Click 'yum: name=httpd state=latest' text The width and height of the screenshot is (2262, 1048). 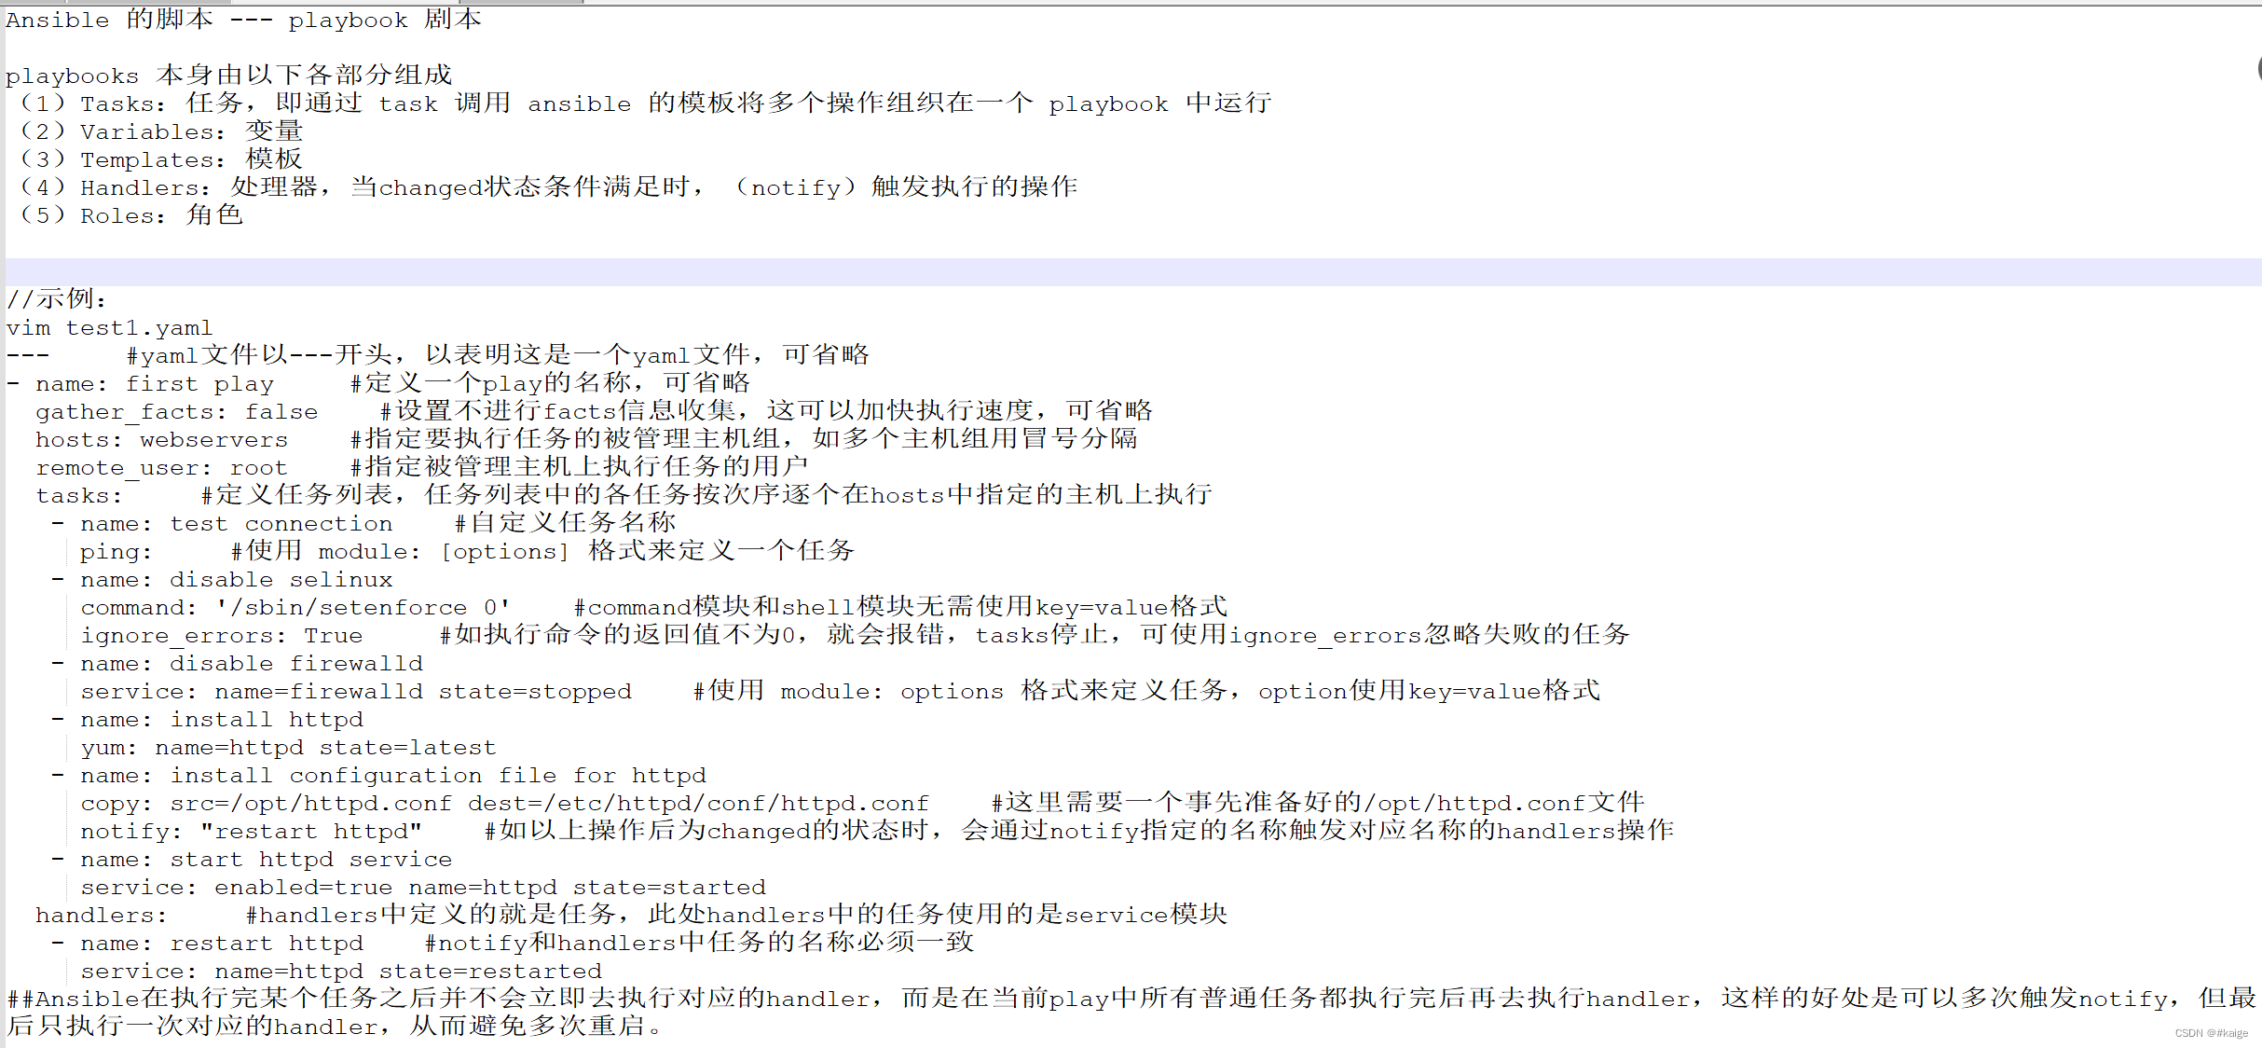click(x=288, y=748)
